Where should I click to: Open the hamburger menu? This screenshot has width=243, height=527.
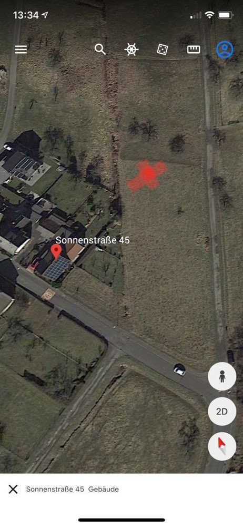click(x=21, y=50)
